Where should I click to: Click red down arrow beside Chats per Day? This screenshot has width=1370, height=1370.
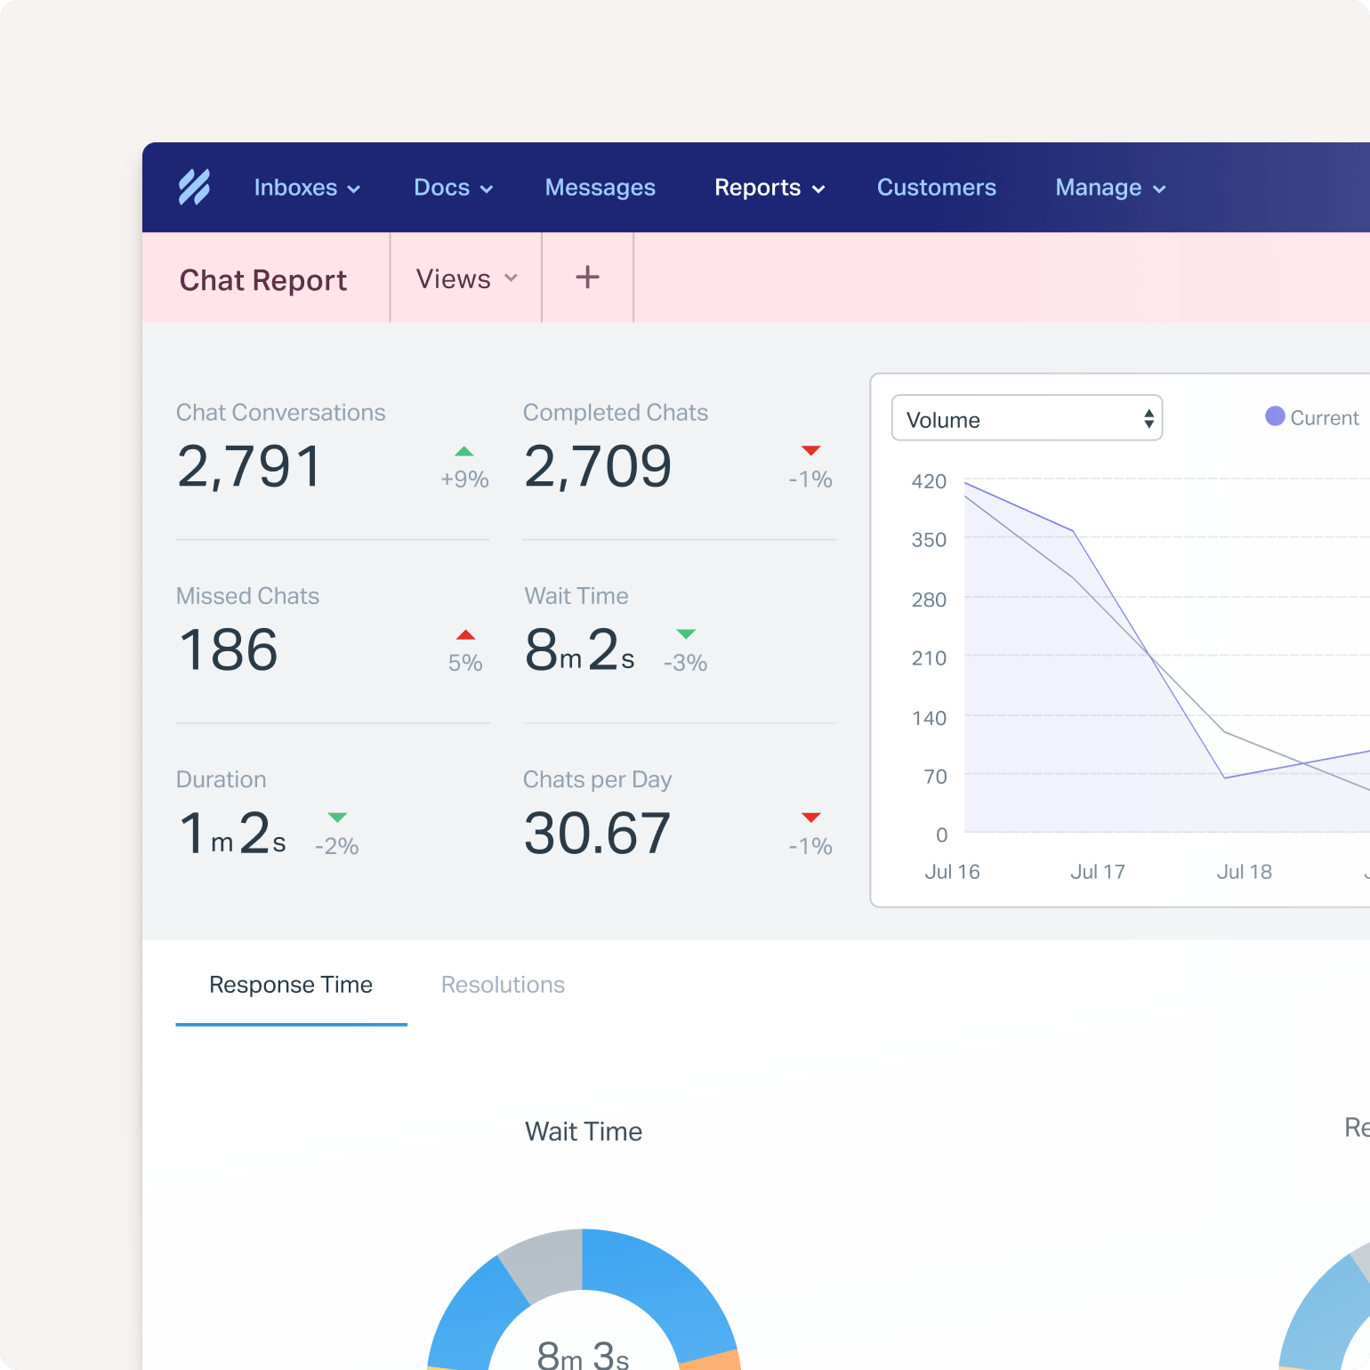810,817
